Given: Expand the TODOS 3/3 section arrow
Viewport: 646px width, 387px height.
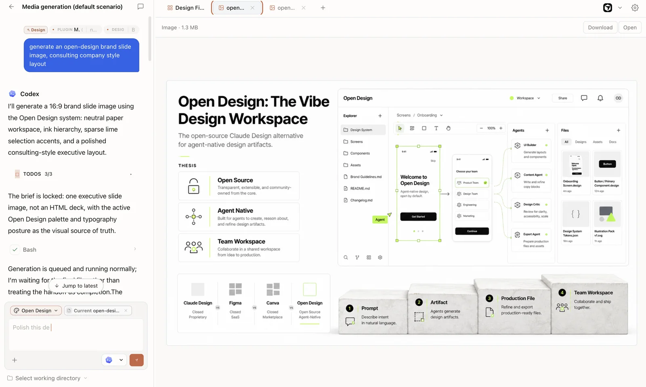Looking at the screenshot, I should 131,174.
